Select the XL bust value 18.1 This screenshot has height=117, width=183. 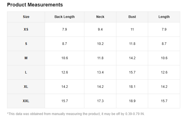[x=132, y=87]
